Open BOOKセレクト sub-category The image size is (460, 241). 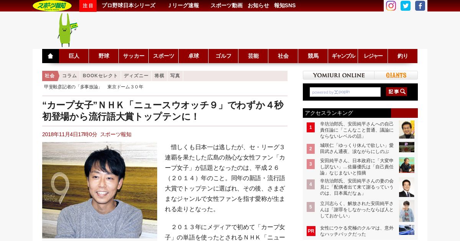tap(100, 76)
